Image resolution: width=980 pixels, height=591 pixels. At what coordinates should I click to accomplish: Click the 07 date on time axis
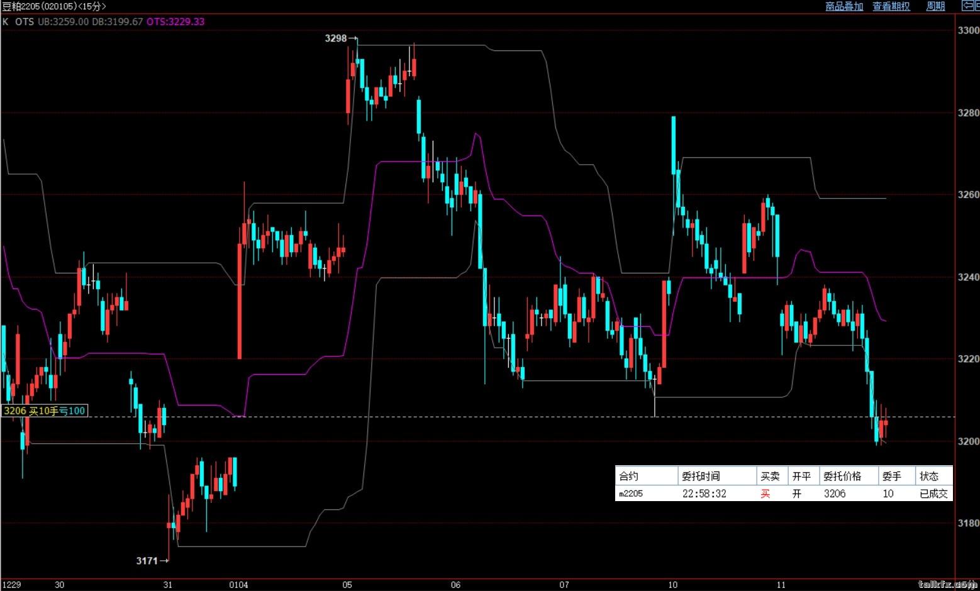pos(564,585)
